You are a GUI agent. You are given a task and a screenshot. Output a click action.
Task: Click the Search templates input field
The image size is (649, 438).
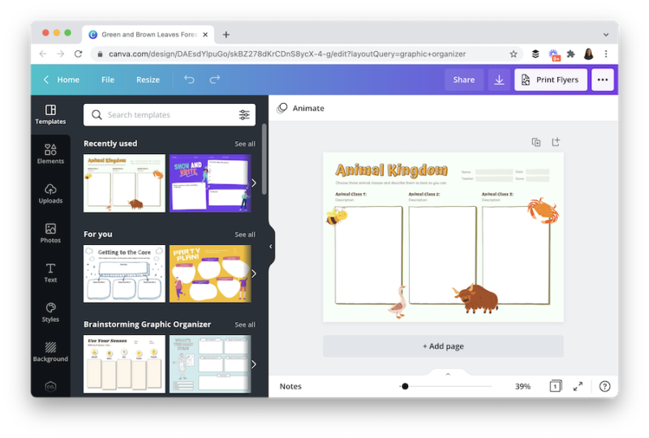(x=170, y=114)
